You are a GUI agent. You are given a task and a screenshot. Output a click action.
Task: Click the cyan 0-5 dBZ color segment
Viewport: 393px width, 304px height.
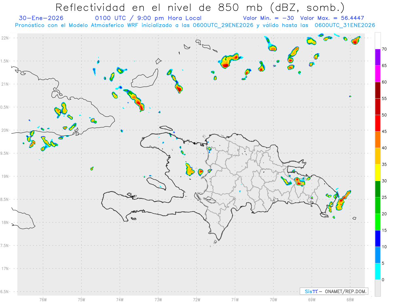pyautogui.click(x=378, y=272)
